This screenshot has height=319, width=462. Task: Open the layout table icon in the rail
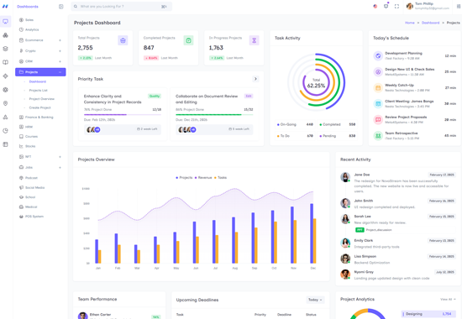click(5, 144)
